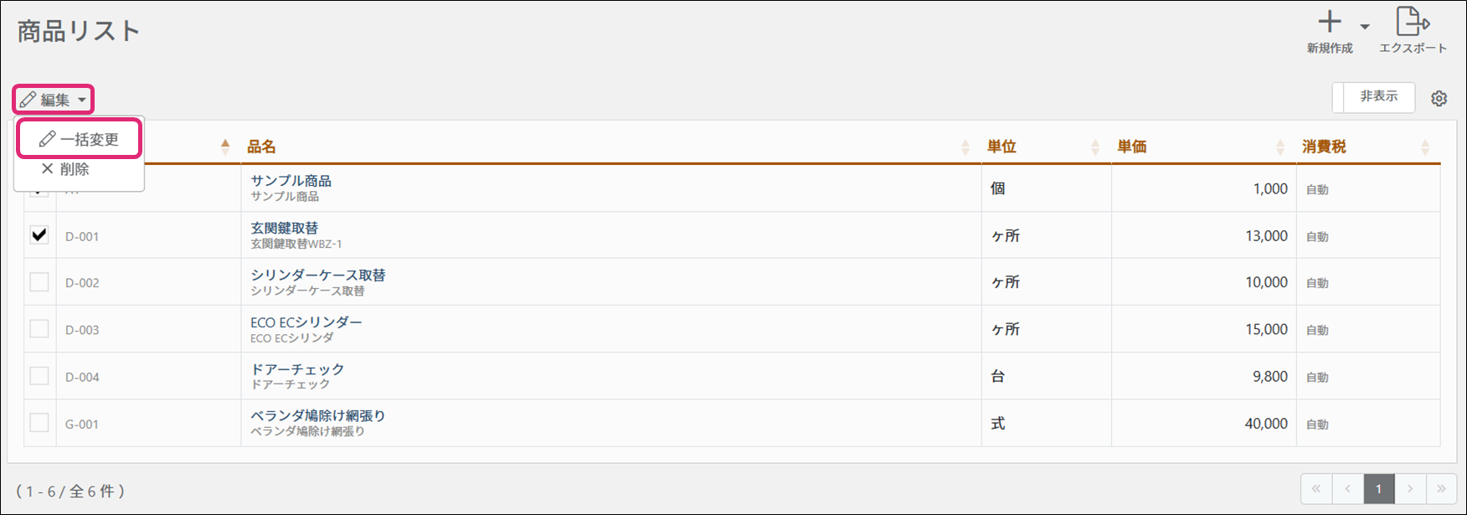This screenshot has height=515, width=1467.
Task: Click page number 1 in pagination
Action: coord(1378,488)
